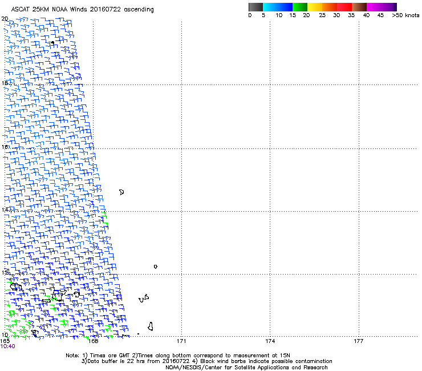
Task: Click the magenta-purple 40-50 knots legend segment
Action: point(382,7)
